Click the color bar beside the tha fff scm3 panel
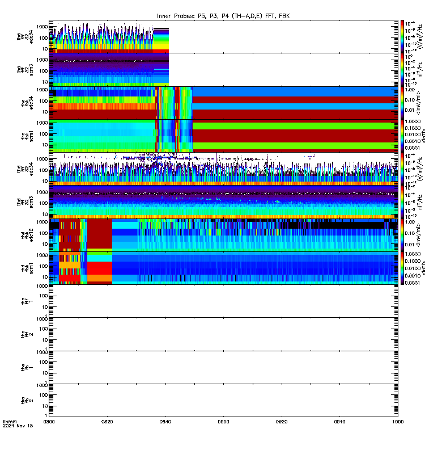This screenshot has height=454, width=425. coord(402,70)
